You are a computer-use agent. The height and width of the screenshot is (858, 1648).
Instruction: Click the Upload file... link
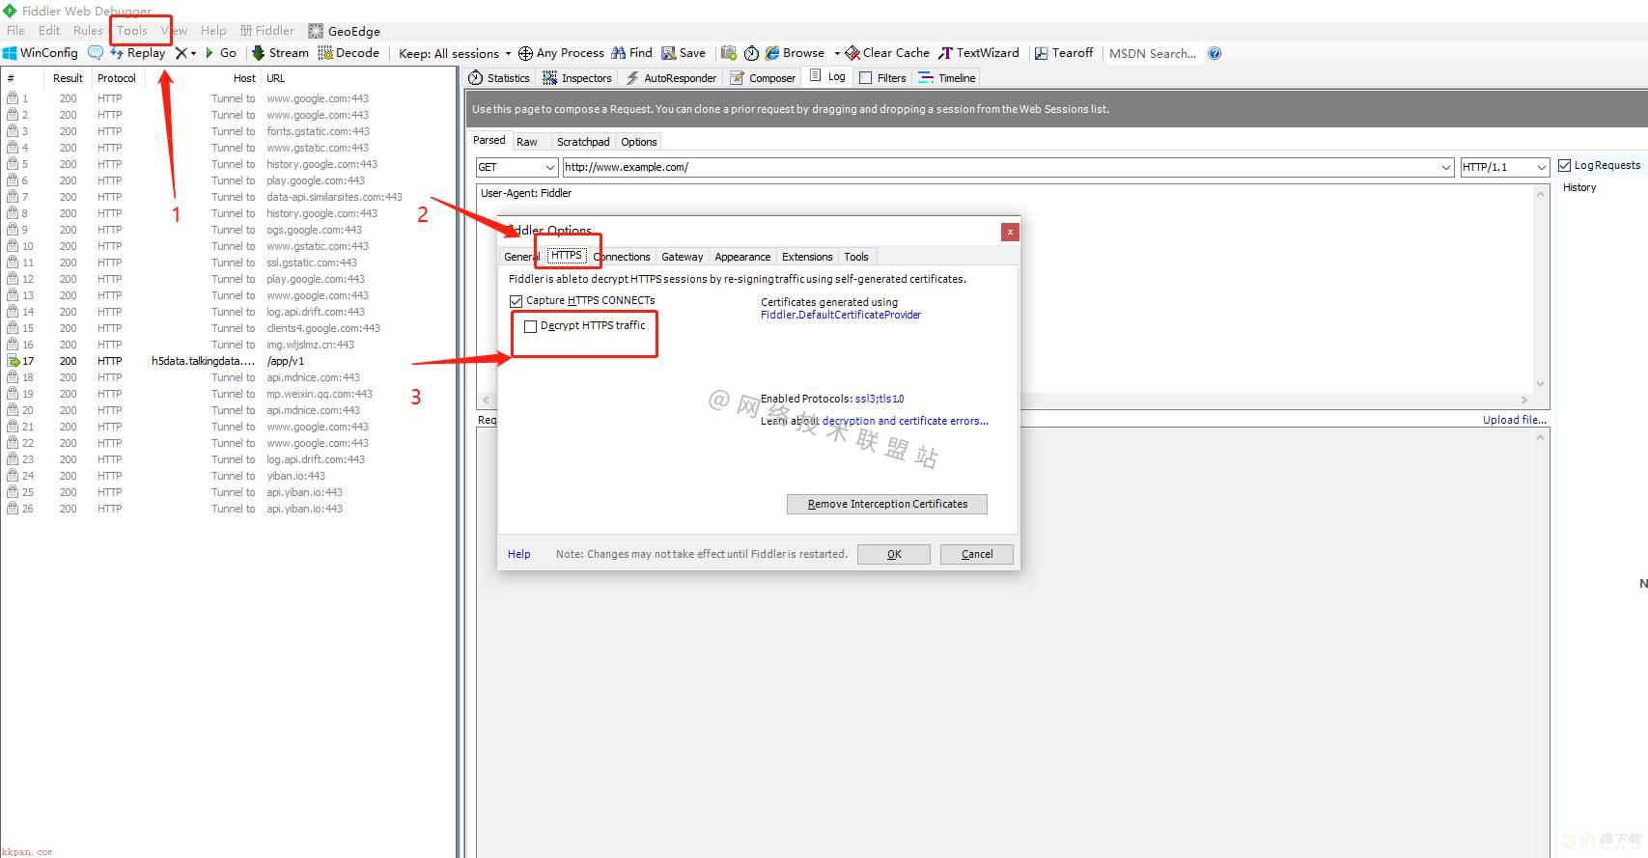coord(1515,420)
